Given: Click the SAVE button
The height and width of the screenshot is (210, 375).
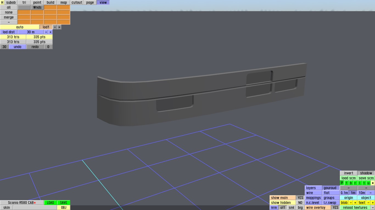Looking at the screenshot, I should pyautogui.click(x=64, y=203).
